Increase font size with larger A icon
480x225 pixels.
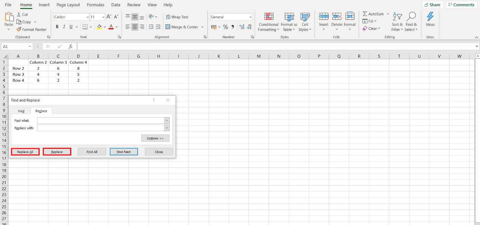(x=109, y=17)
